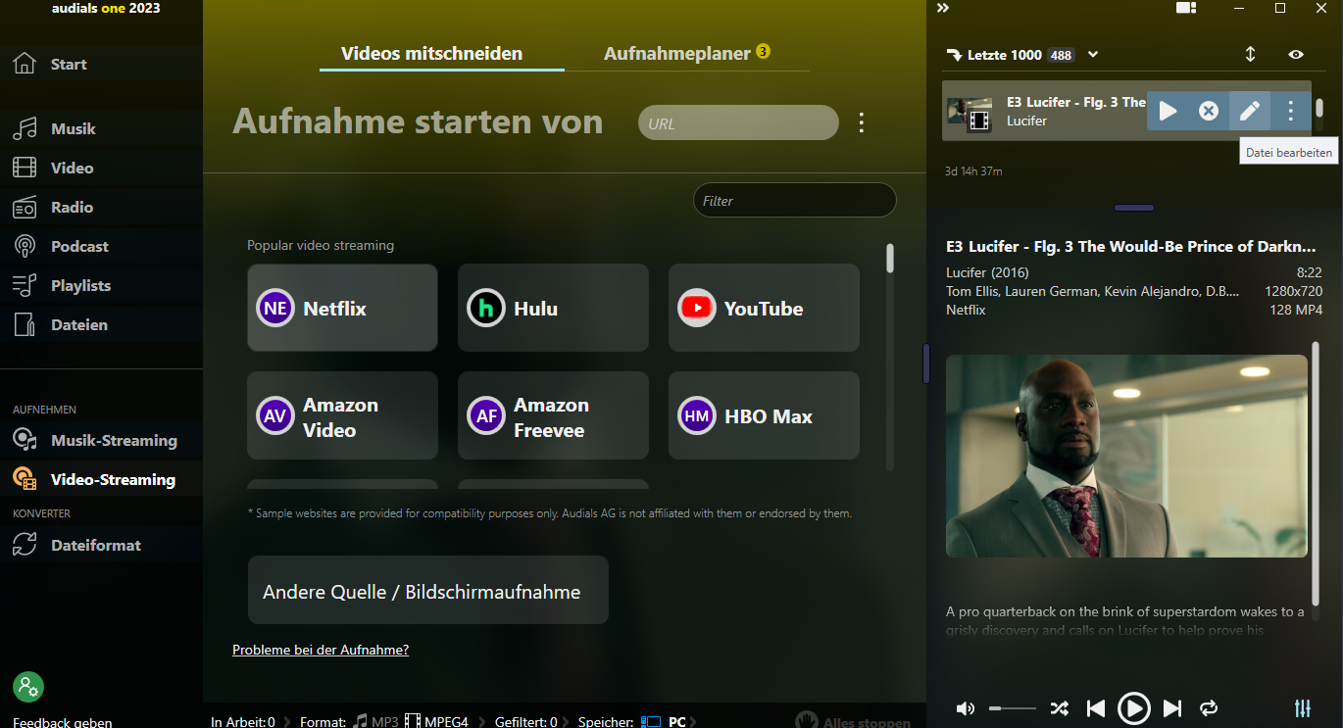Open the player equalizer settings icon
This screenshot has width=1343, height=728.
[1303, 707]
